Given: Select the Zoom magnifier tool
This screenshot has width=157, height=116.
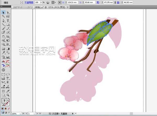Looking at the screenshot, I should tap(8, 95).
